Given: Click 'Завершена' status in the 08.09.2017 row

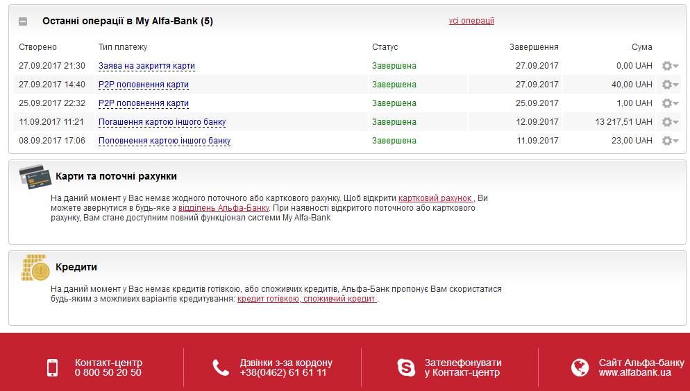Looking at the screenshot, I should [x=394, y=141].
